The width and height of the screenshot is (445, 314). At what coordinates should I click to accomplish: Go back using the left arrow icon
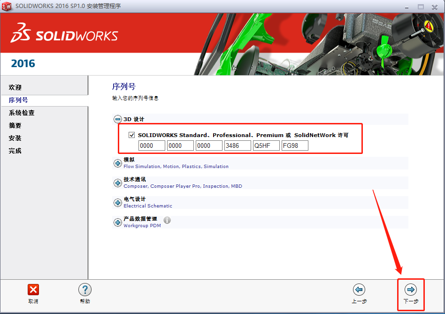[359, 290]
